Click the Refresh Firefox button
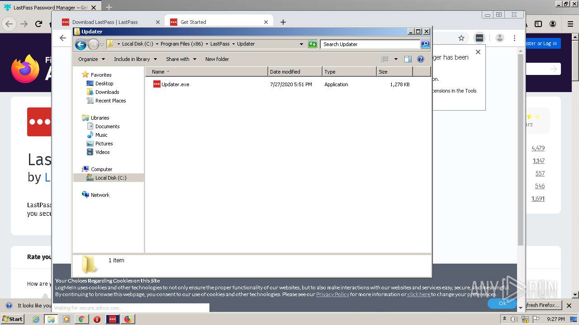This screenshot has width=579, height=325. (542, 305)
